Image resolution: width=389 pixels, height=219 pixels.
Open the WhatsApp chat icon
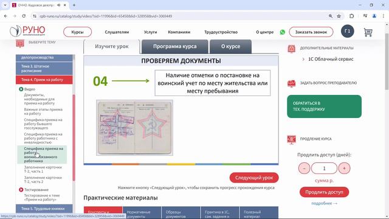click(282, 32)
